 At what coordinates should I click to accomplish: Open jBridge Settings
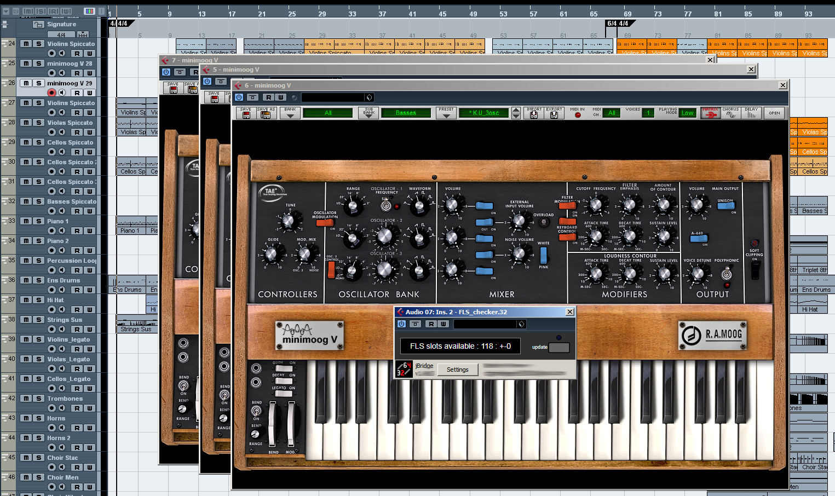tap(458, 370)
